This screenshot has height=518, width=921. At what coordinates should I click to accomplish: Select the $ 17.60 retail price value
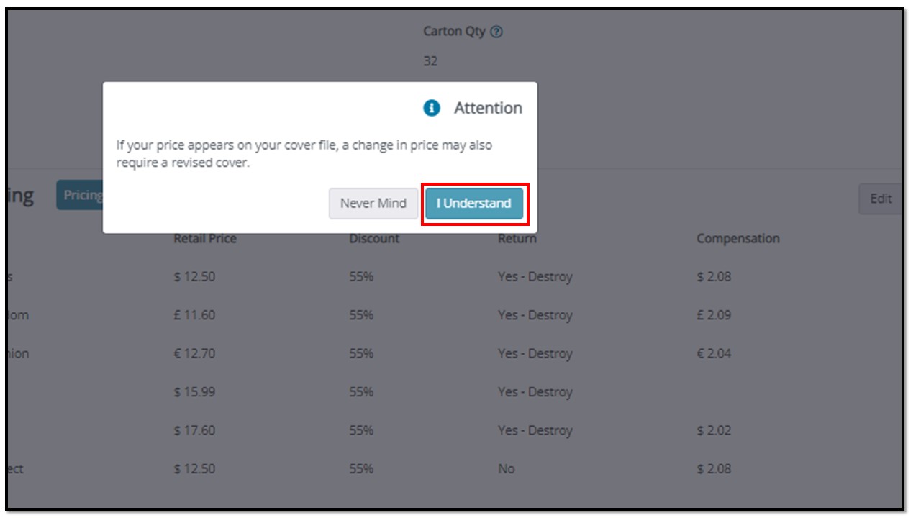coord(194,430)
